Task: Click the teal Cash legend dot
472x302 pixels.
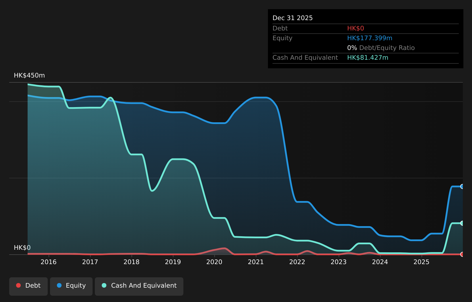Action: (x=104, y=285)
